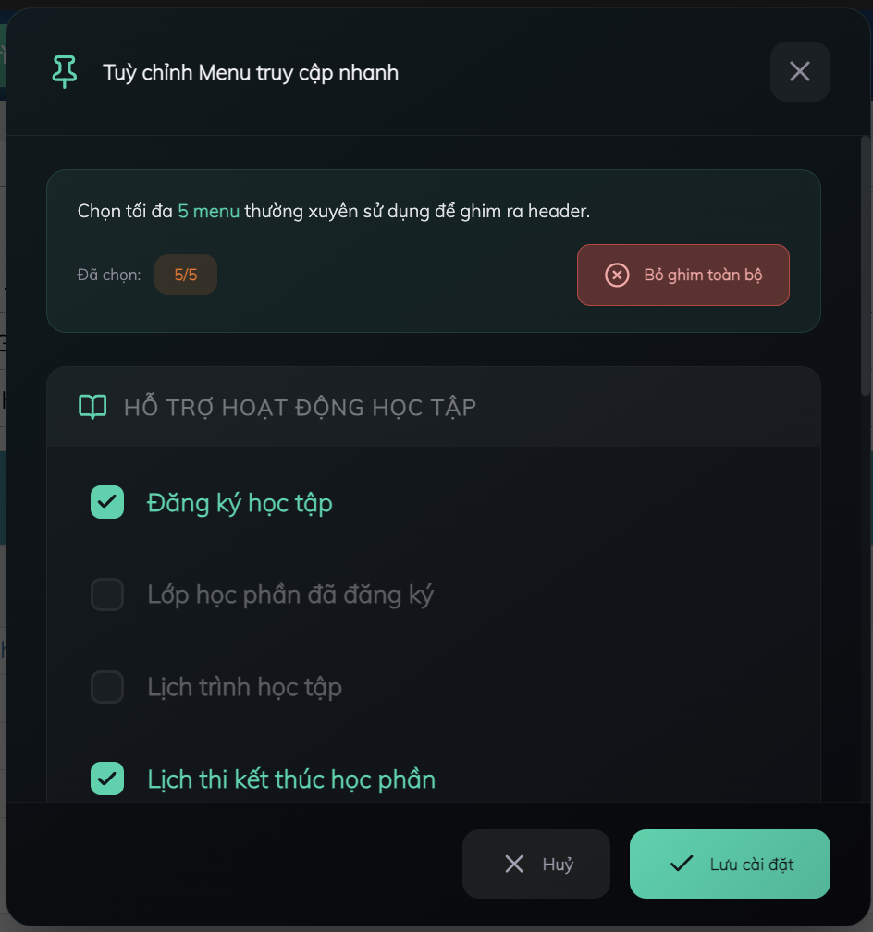
Task: Click the open-book icon beside the section title
Action: click(x=92, y=406)
